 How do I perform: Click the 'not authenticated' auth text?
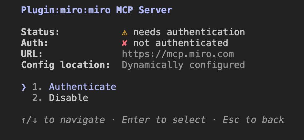pyautogui.click(x=180, y=43)
